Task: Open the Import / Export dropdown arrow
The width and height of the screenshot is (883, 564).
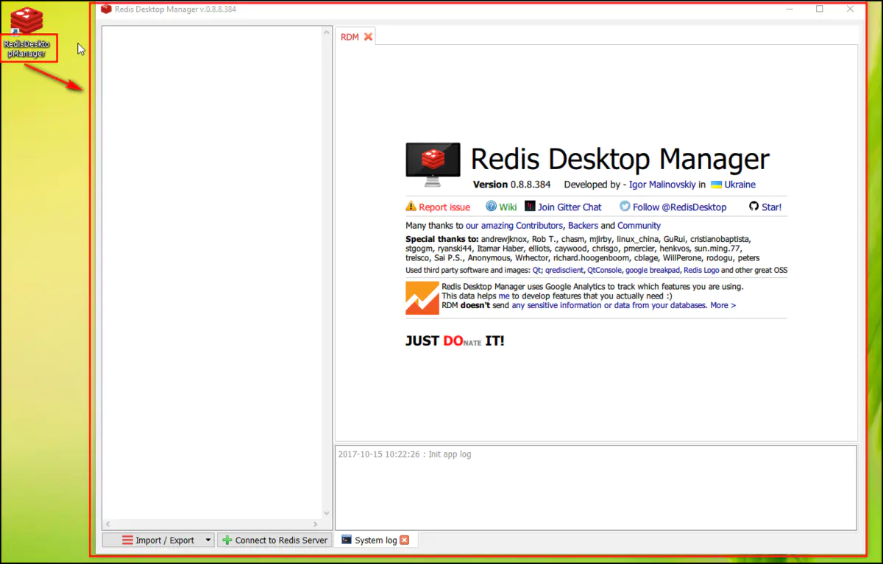Action: coord(208,540)
